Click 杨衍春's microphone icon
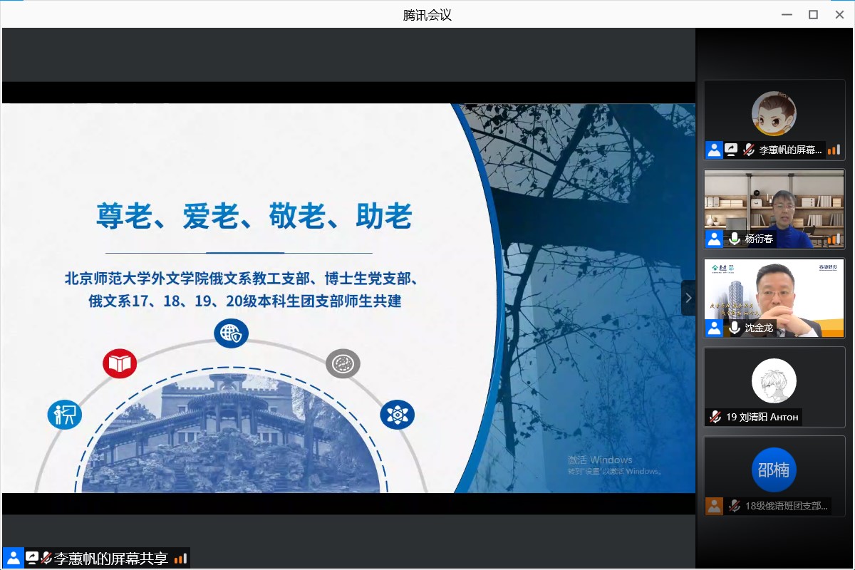This screenshot has width=855, height=570. [x=735, y=239]
